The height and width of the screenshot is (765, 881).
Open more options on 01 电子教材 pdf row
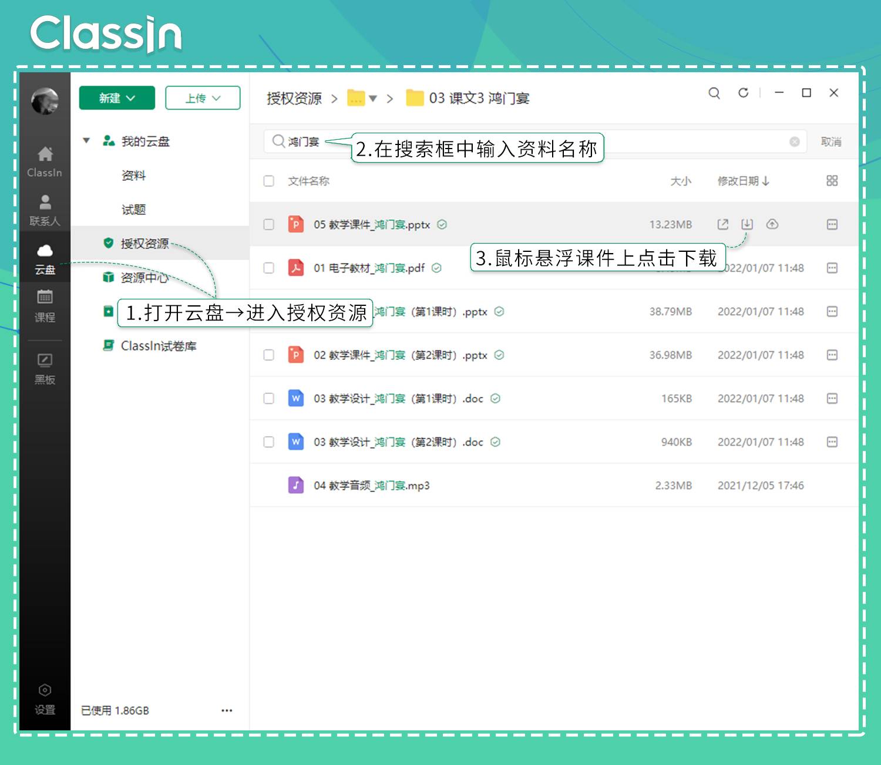(x=832, y=268)
